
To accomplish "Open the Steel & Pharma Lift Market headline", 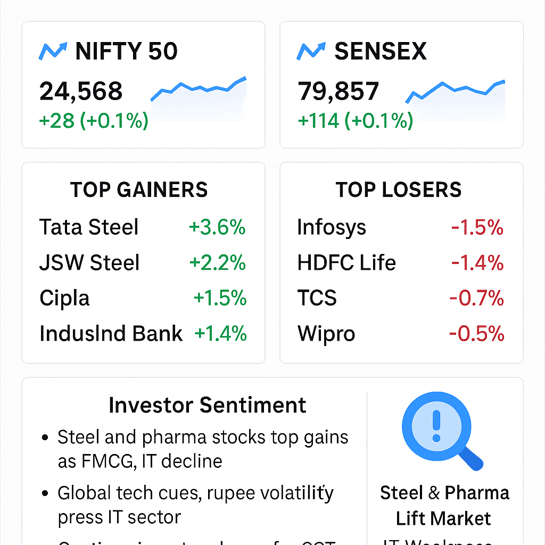I will [x=444, y=505].
